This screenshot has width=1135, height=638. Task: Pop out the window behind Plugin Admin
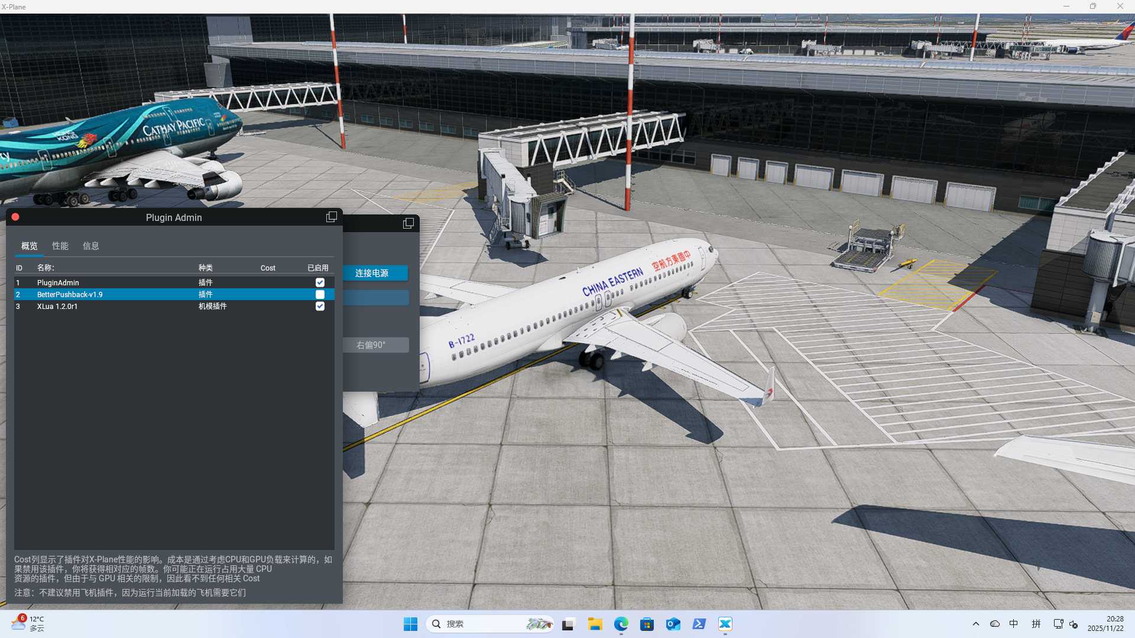[408, 223]
